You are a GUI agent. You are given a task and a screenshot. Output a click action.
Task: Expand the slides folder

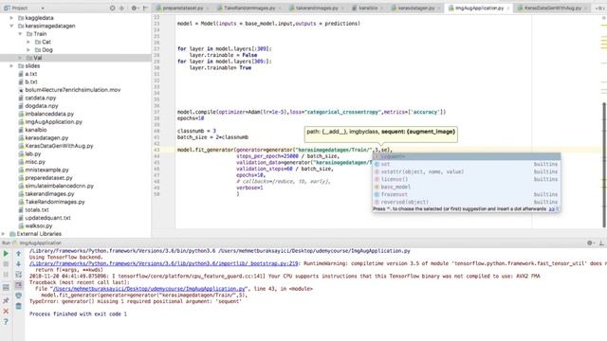11,66
